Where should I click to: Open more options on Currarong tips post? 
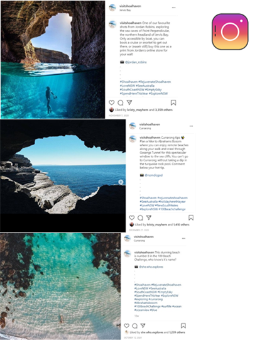[191, 126]
